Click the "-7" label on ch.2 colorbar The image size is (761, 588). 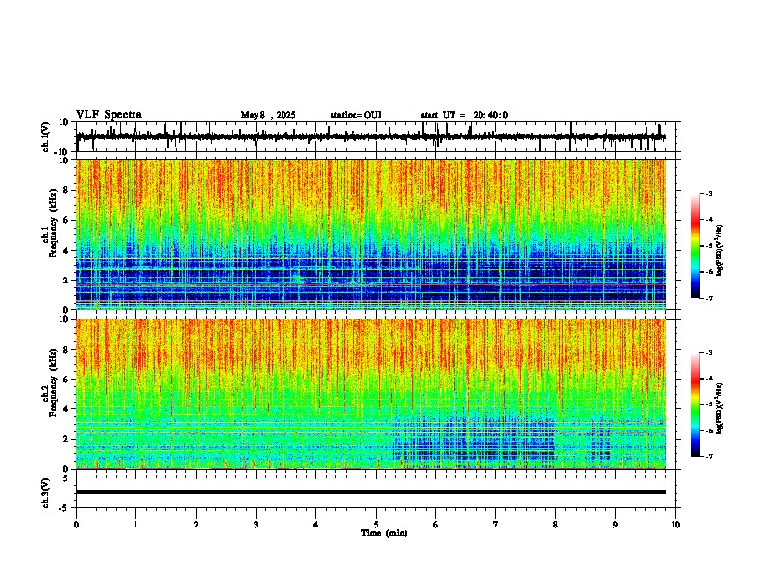709,456
